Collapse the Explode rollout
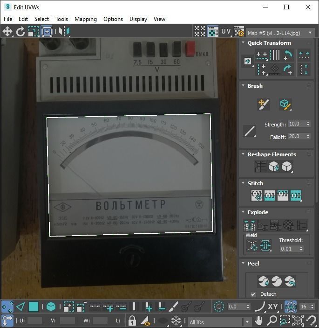Viewport: 319px width, 328px height. click(x=243, y=212)
